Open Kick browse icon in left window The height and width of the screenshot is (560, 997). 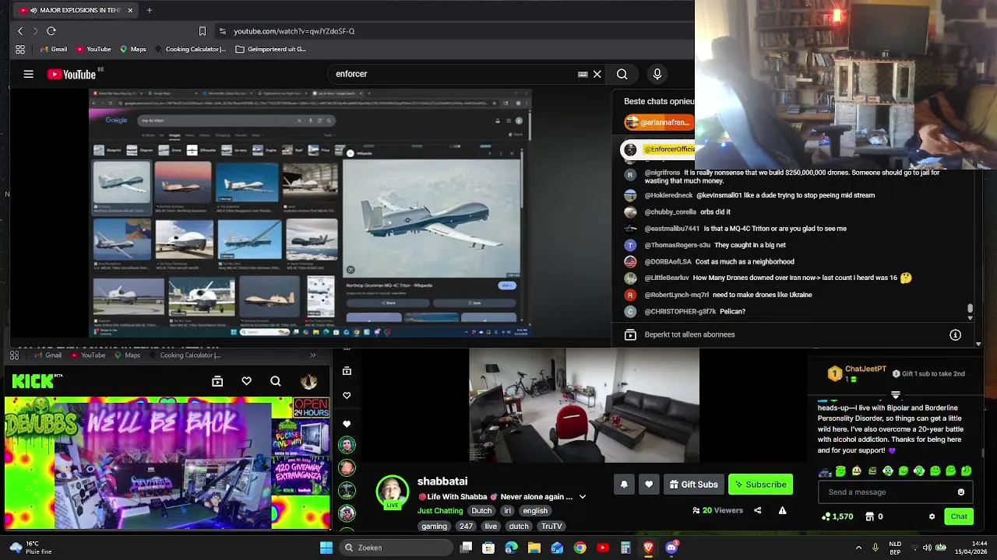click(217, 381)
